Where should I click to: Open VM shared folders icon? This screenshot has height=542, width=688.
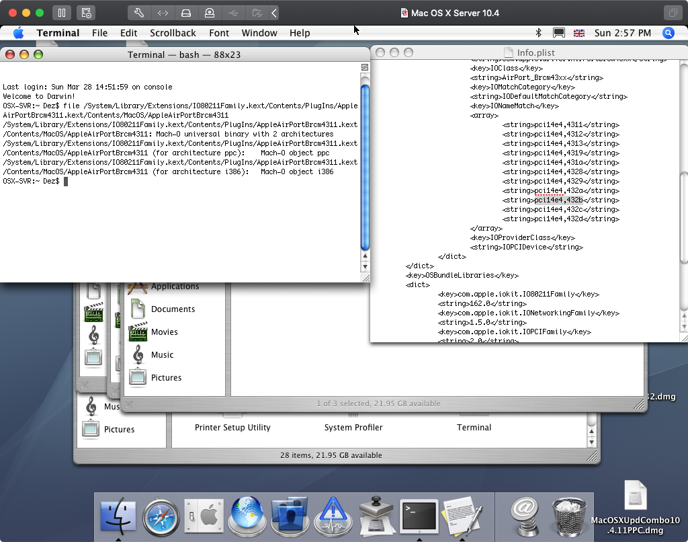pos(257,13)
